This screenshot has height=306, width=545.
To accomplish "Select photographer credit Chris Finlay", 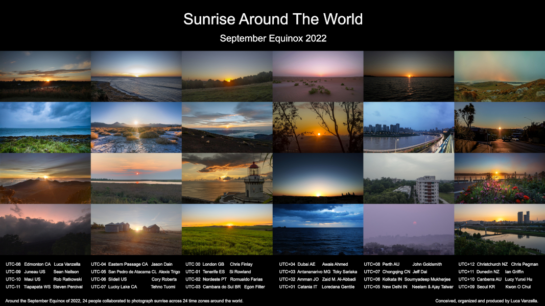I will 241,264.
